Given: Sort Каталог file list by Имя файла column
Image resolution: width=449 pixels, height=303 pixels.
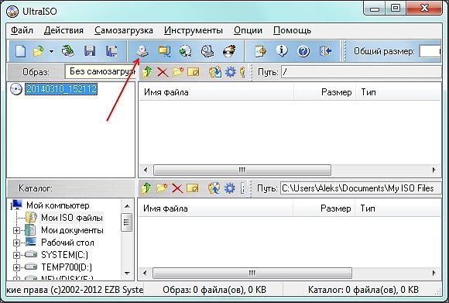Looking at the screenshot, I should pyautogui.click(x=215, y=208).
